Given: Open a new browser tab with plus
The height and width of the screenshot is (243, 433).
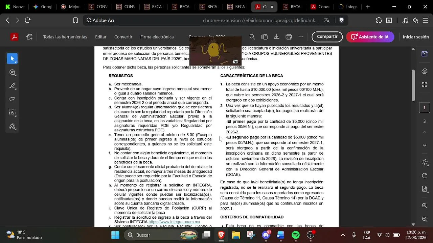Looking at the screenshot, I should (x=368, y=7).
